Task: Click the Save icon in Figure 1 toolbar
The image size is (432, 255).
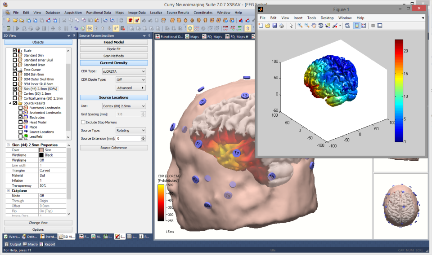Action: [274, 26]
